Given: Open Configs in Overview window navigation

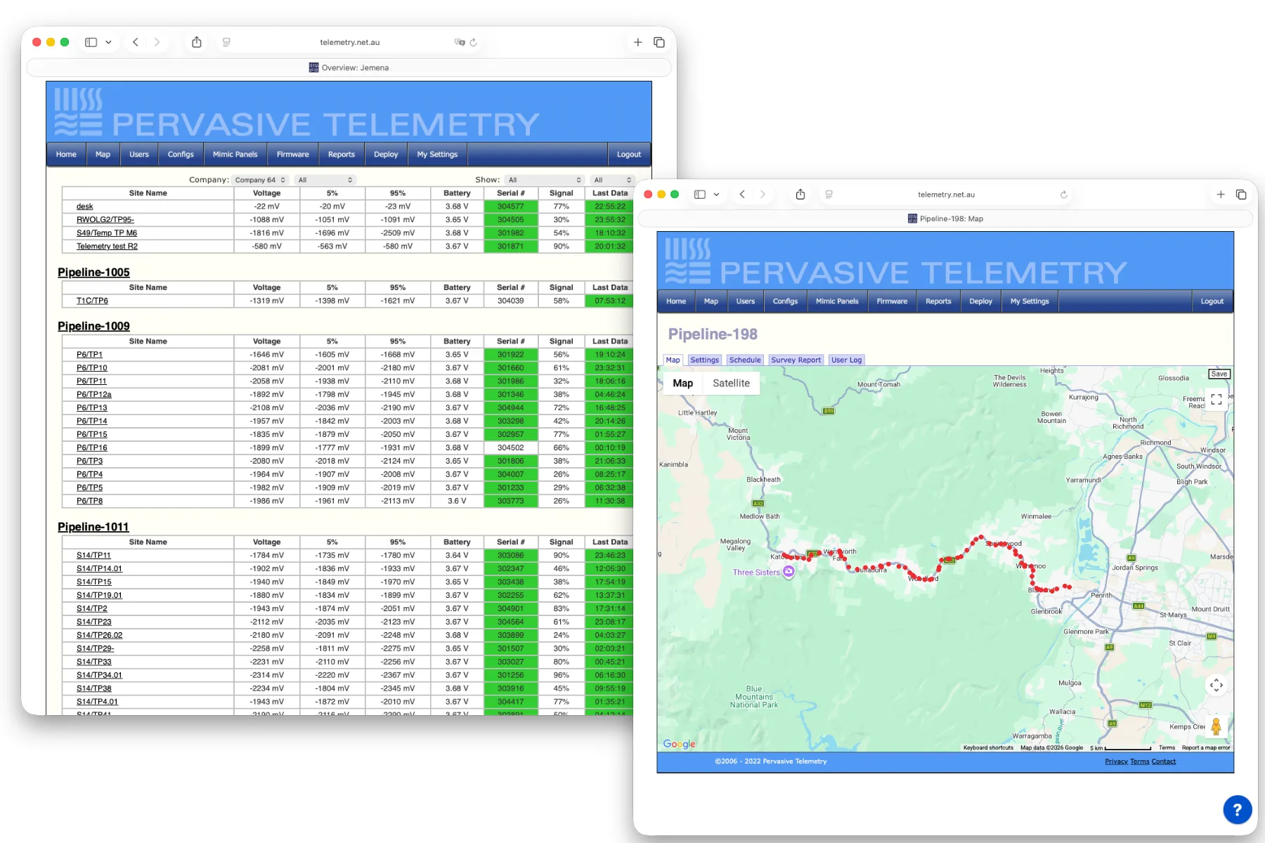Looking at the screenshot, I should [181, 155].
